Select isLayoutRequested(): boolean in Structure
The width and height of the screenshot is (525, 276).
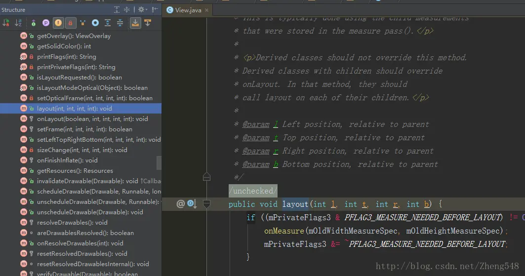click(80, 78)
